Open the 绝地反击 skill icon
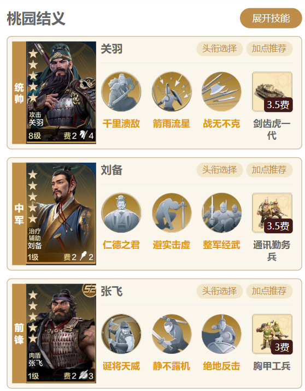The height and width of the screenshot is (391, 305). pos(221,334)
